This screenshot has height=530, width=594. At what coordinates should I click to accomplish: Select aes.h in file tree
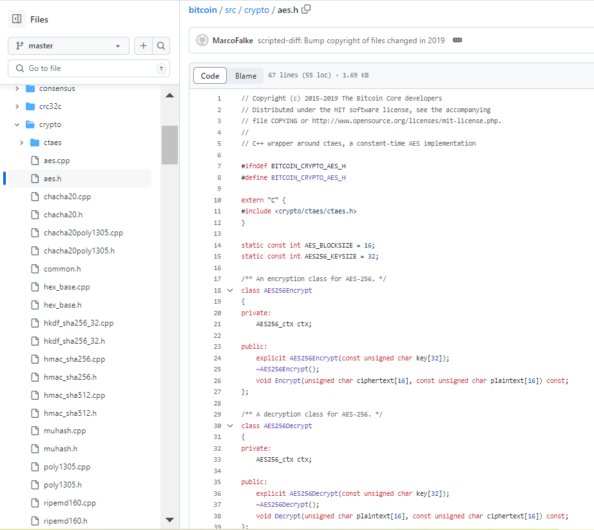[x=79, y=179]
